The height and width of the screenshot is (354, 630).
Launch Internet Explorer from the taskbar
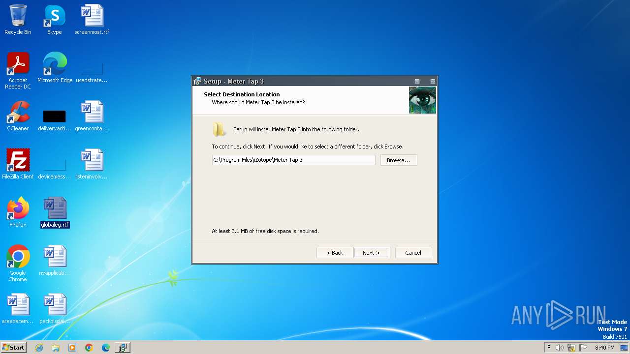click(x=39, y=348)
